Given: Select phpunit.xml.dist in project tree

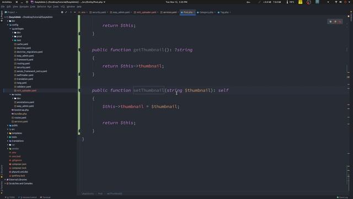Looking at the screenshot, I should pyautogui.click(x=20, y=172).
